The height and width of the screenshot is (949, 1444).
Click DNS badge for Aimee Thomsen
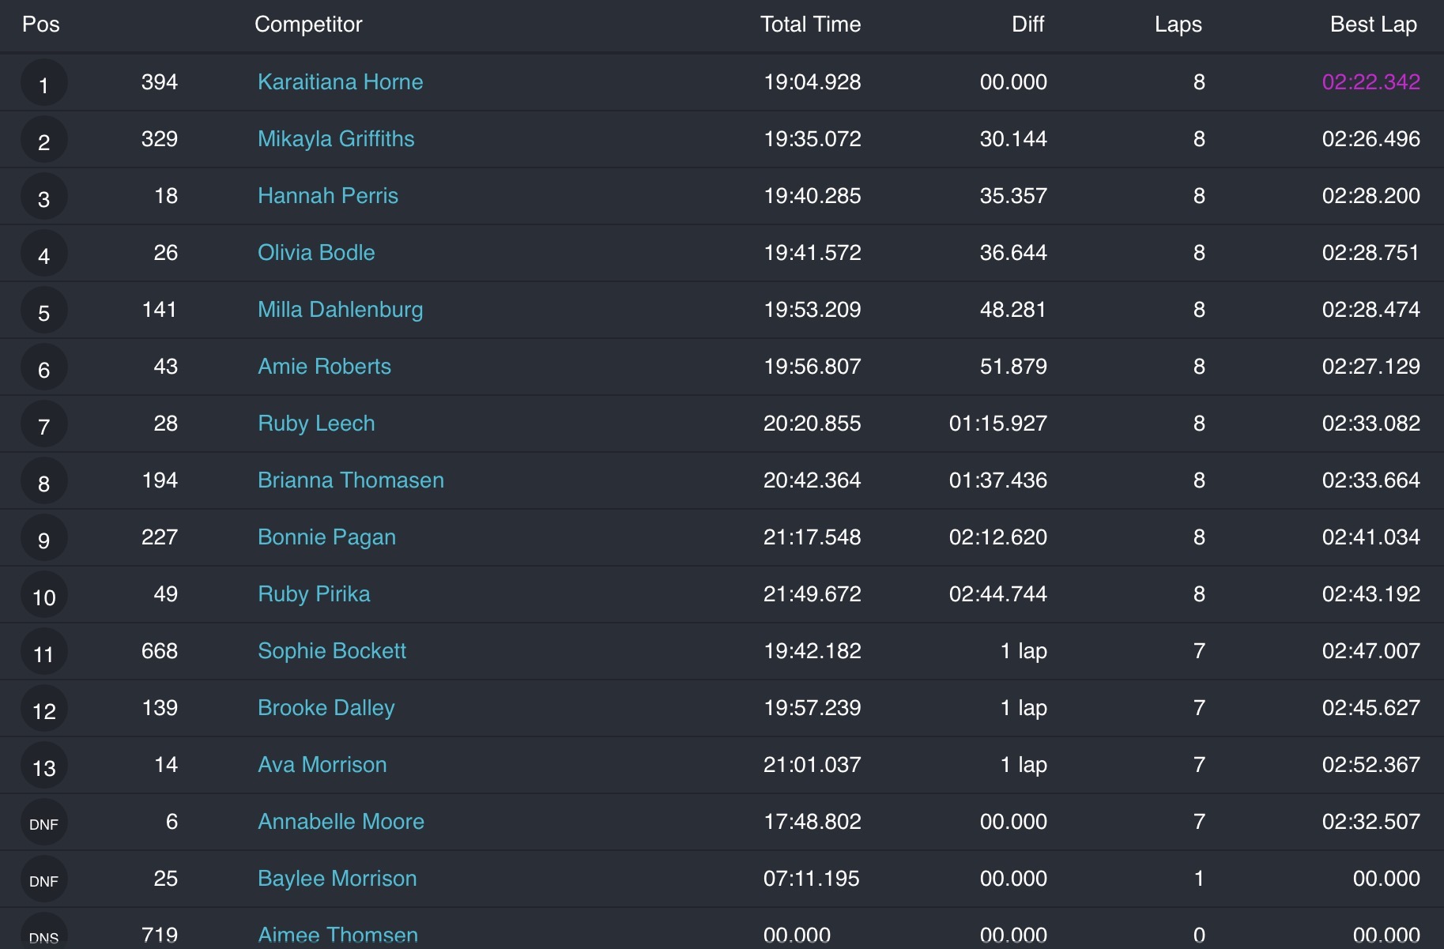pos(43,936)
